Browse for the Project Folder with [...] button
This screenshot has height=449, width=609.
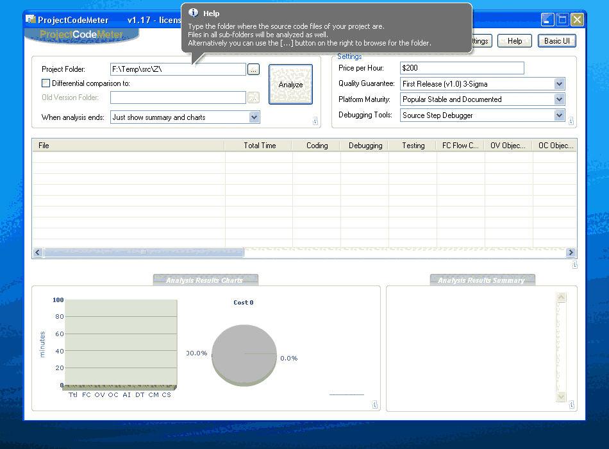[x=253, y=69]
